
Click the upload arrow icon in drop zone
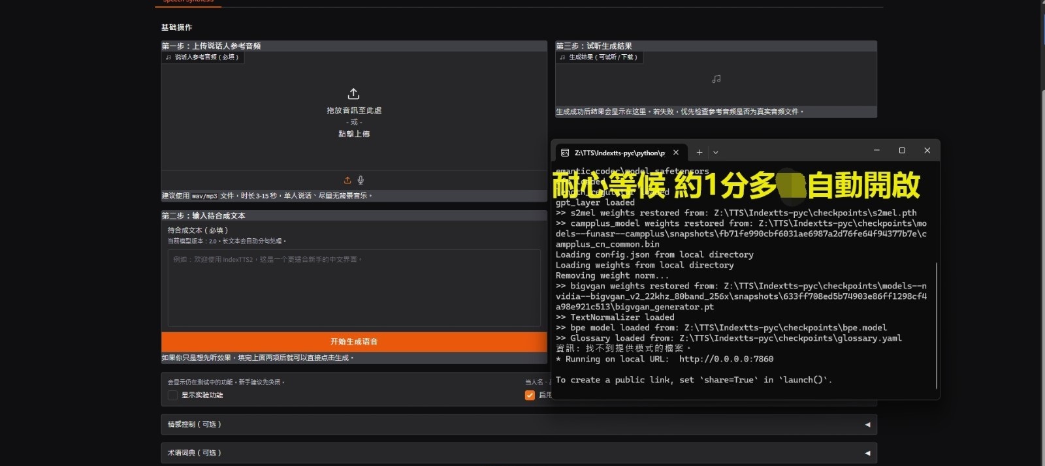353,94
